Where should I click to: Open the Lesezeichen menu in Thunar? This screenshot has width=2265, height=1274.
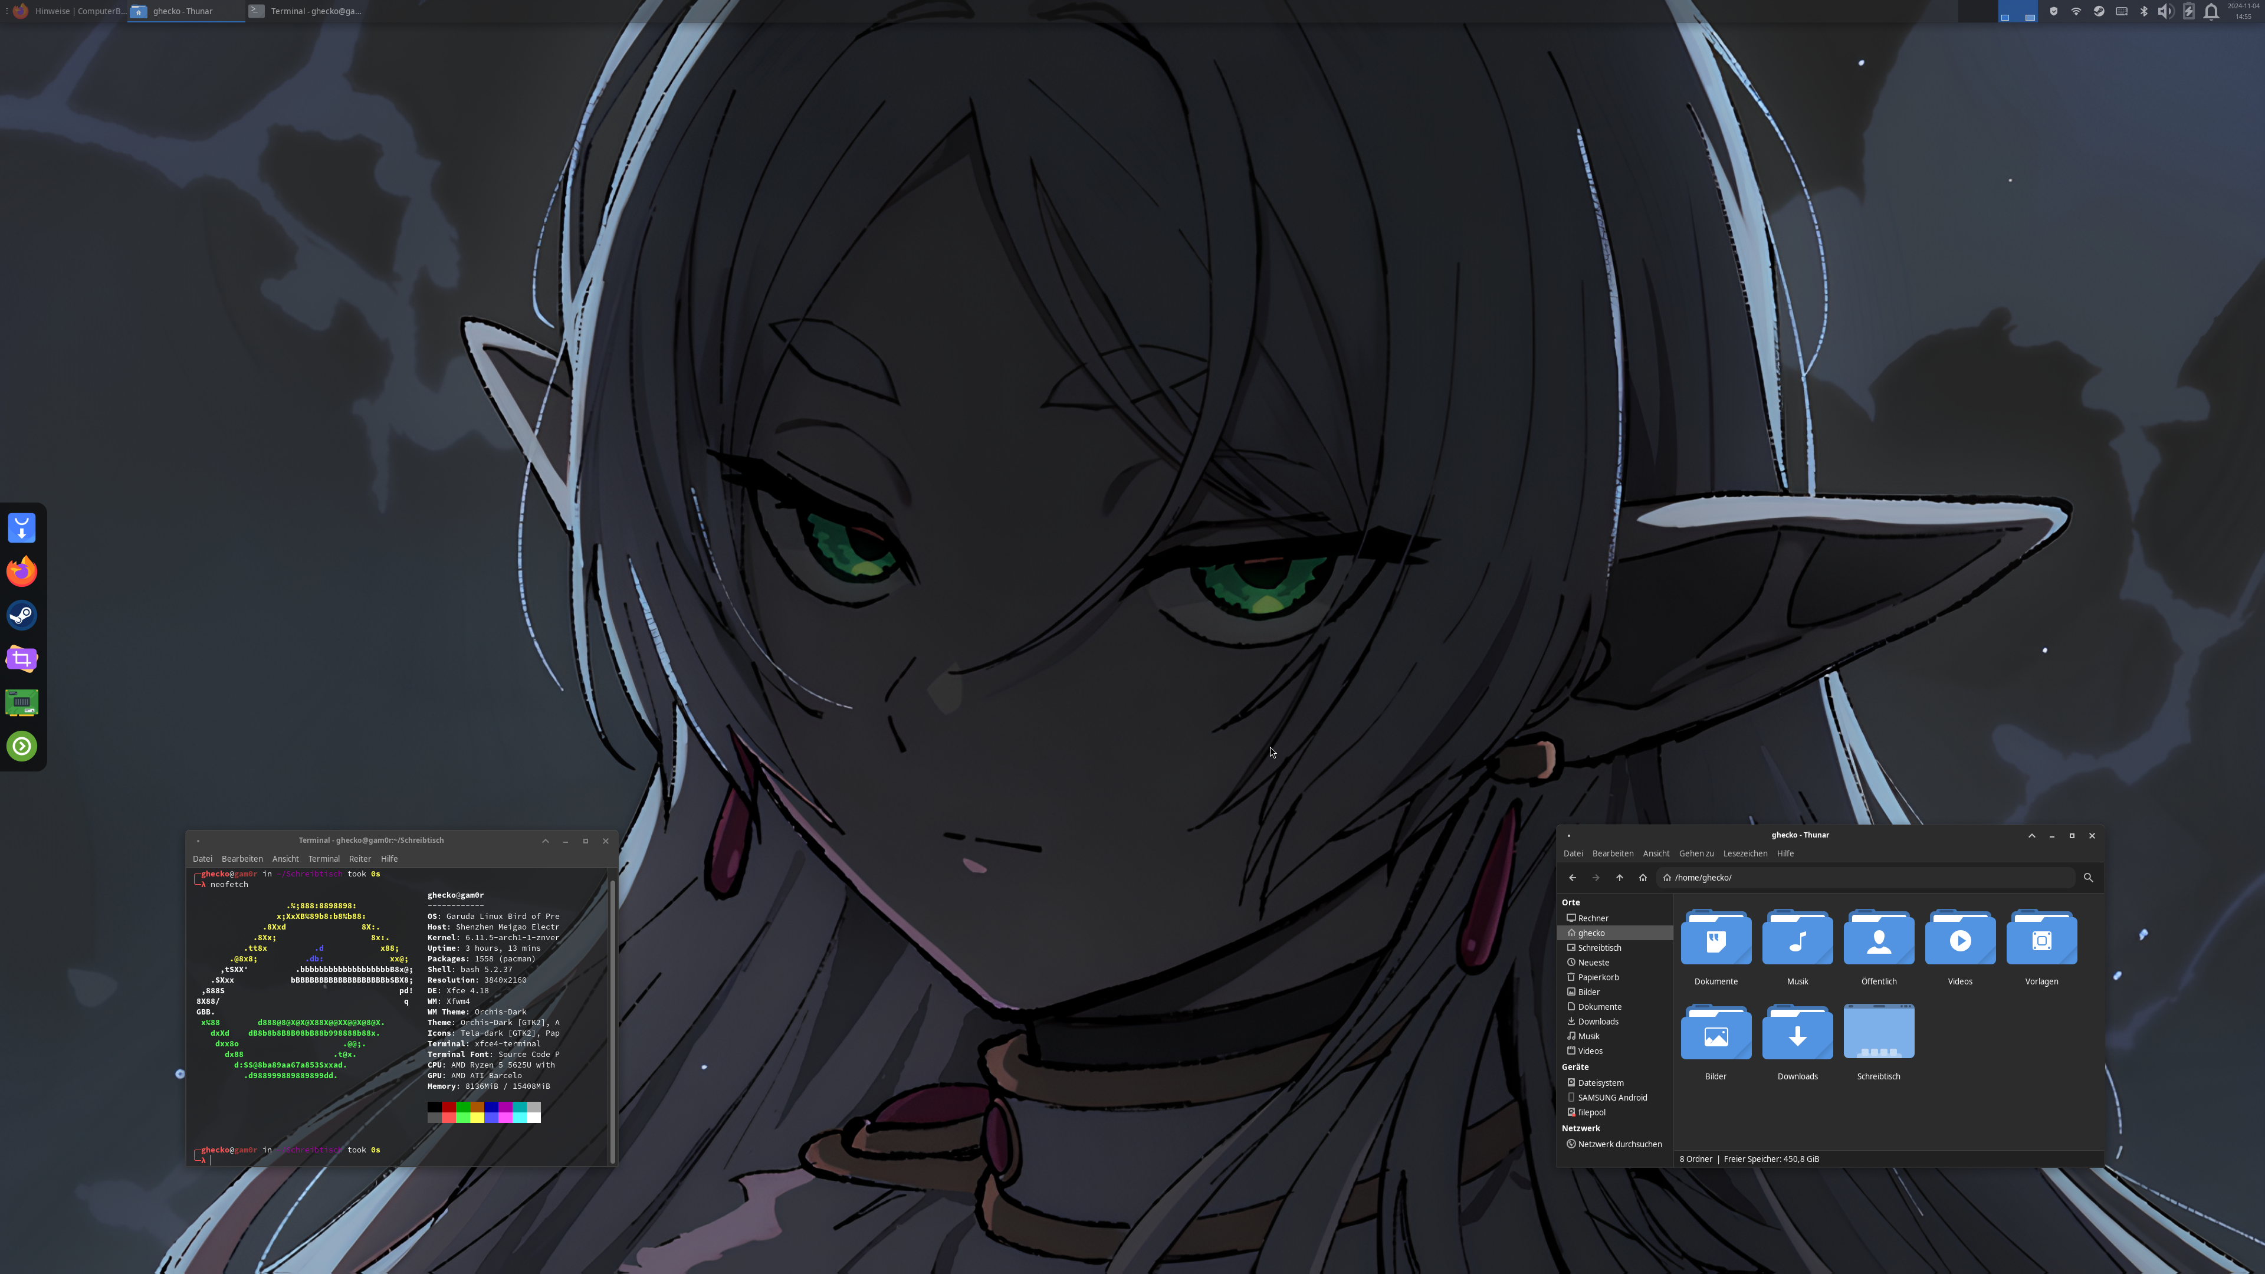tap(1745, 853)
